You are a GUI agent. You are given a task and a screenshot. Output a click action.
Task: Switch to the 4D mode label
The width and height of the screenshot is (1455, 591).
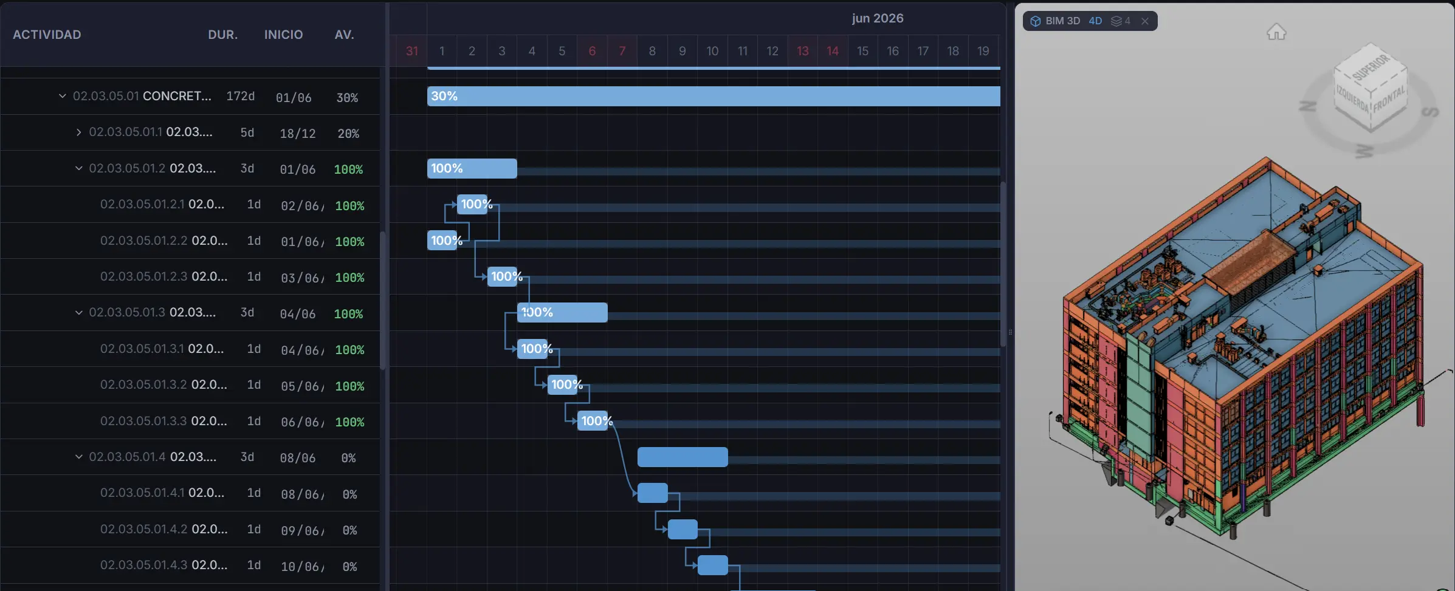click(1095, 21)
